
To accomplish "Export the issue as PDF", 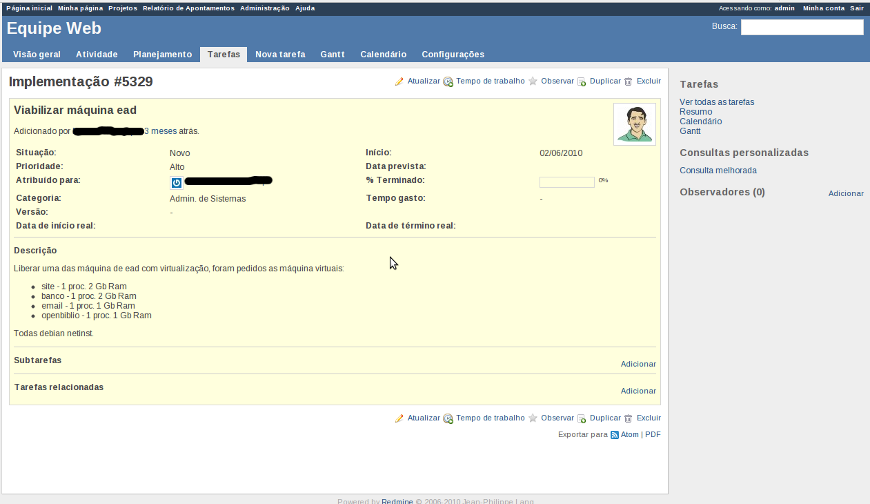I will coord(653,435).
